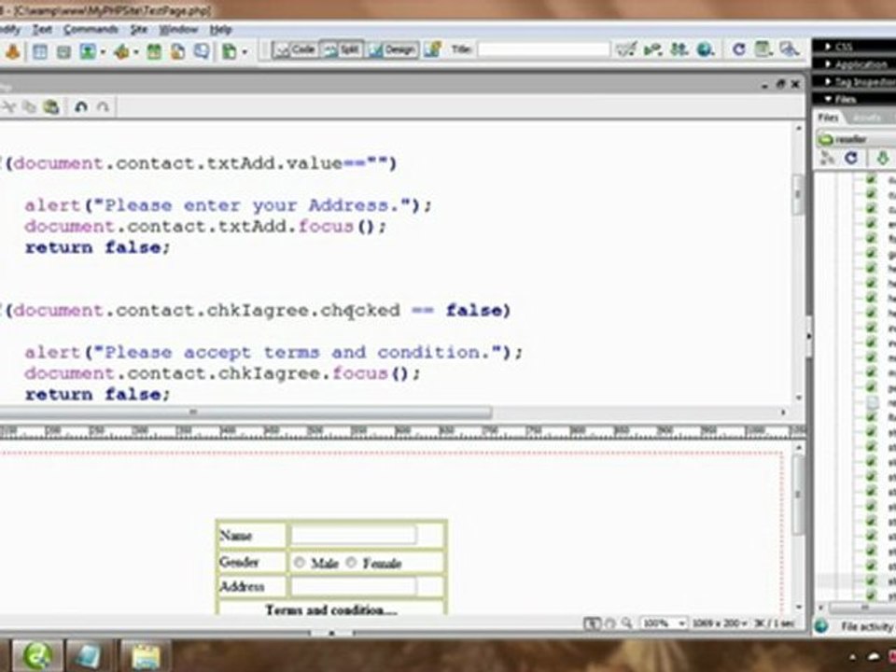Click the Validate Markup check icon
The image size is (896, 672).
click(x=626, y=49)
